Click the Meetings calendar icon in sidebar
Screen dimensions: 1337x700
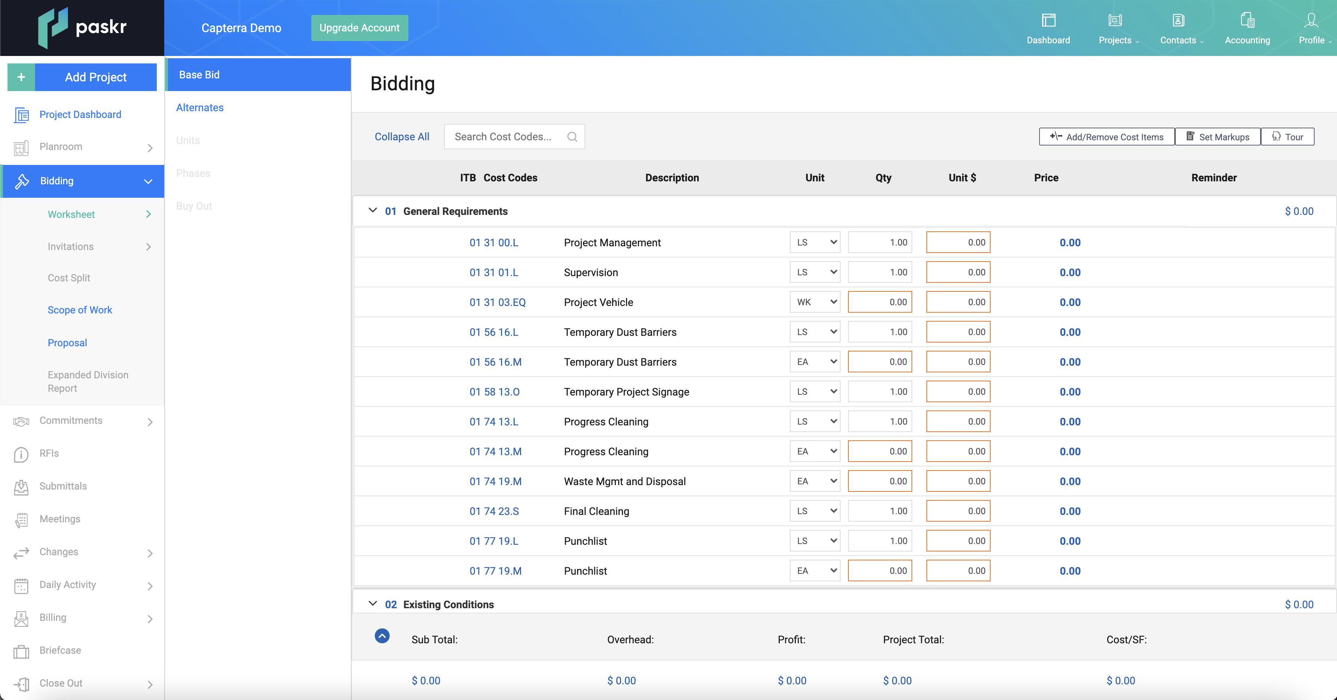(x=21, y=519)
